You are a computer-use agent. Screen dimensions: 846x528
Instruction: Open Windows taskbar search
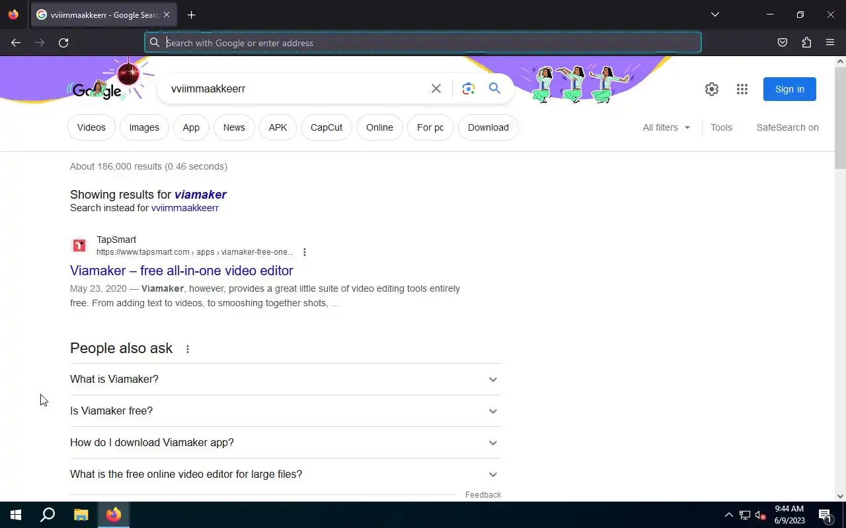48,515
